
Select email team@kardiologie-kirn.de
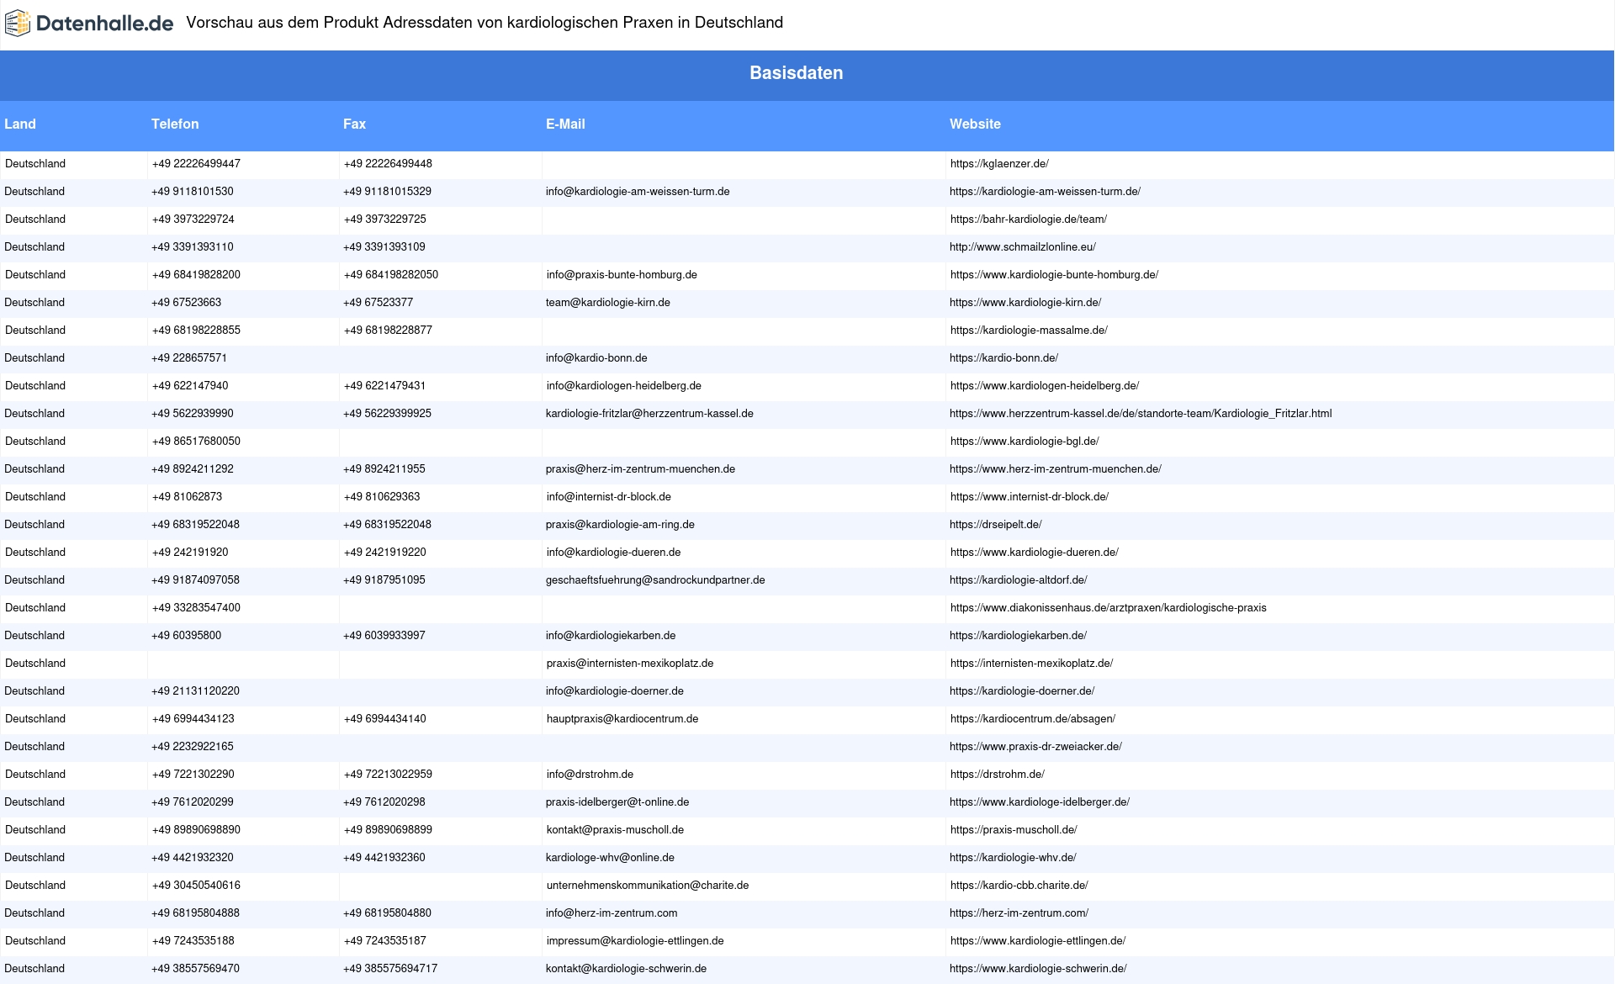[x=608, y=303]
